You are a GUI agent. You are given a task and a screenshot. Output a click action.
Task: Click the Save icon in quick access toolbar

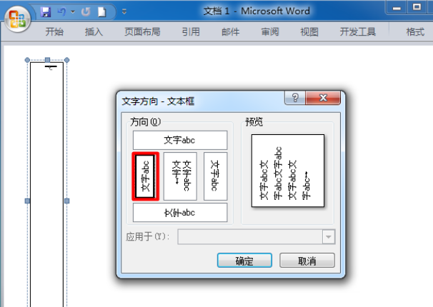[46, 11]
